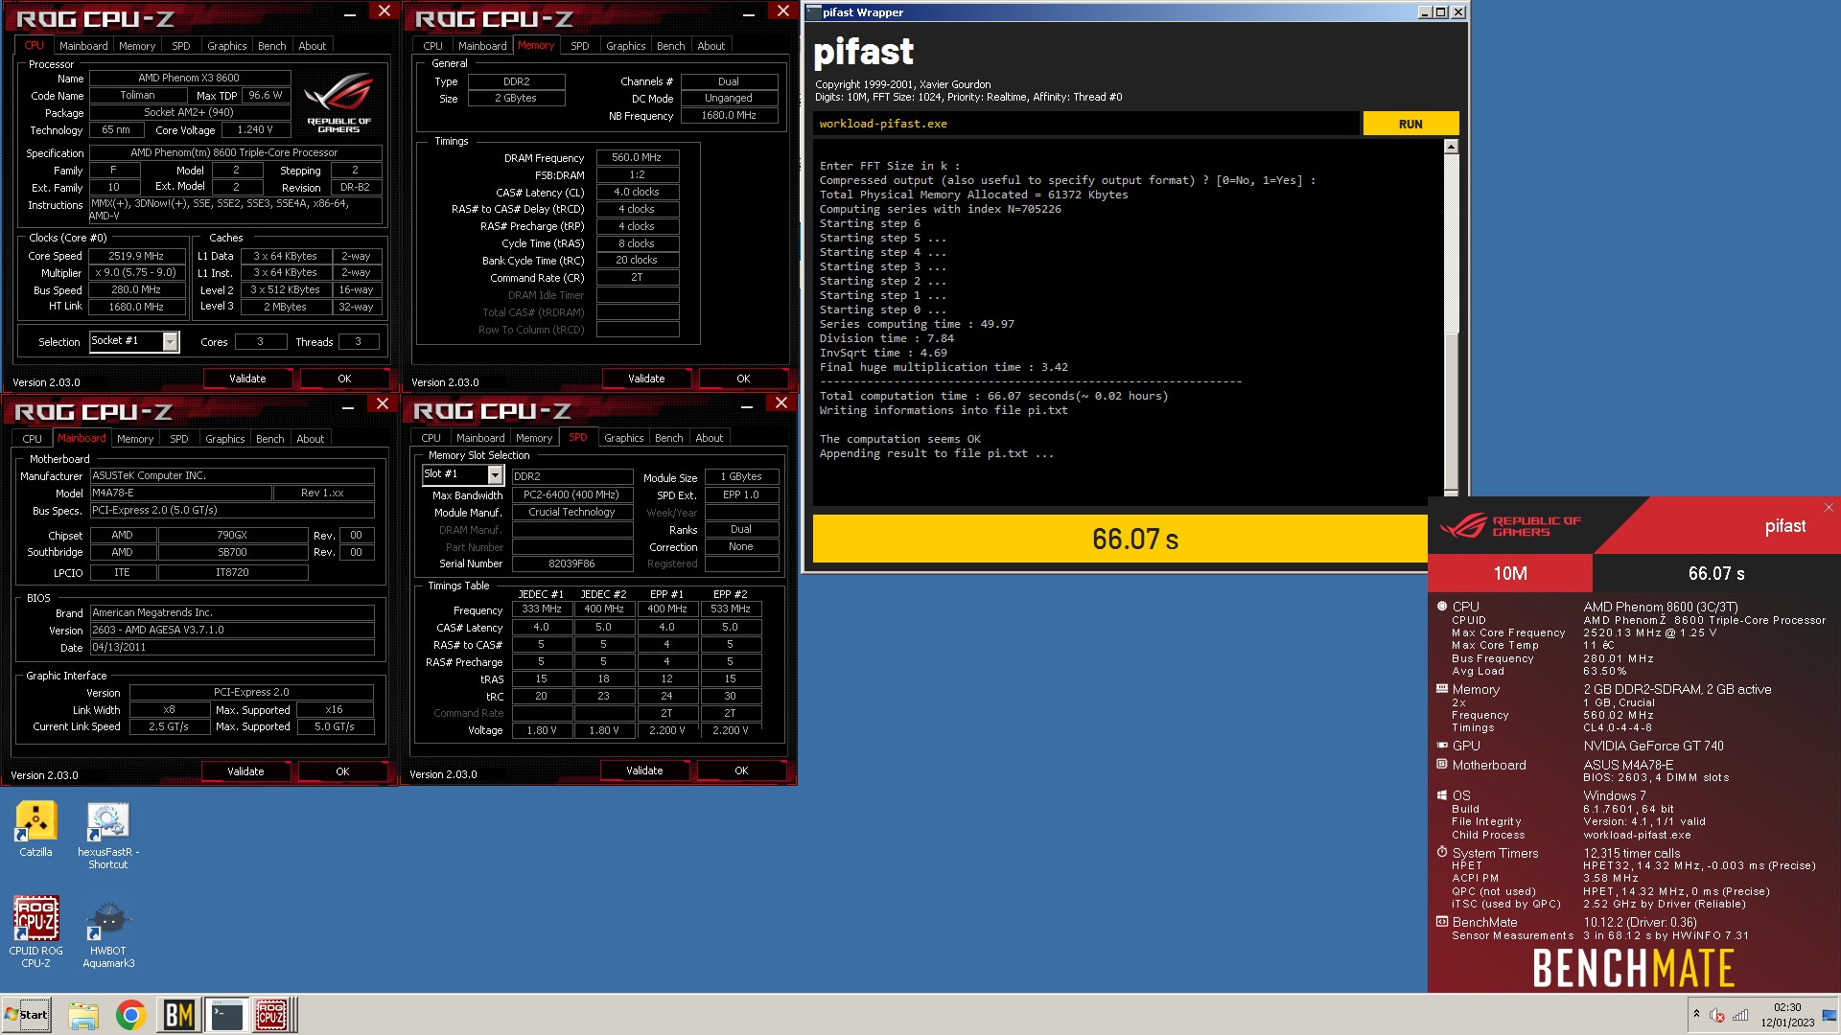Screen dimensions: 1841x1035
Task: Click serial number 82039F86 field
Action: coord(571,563)
